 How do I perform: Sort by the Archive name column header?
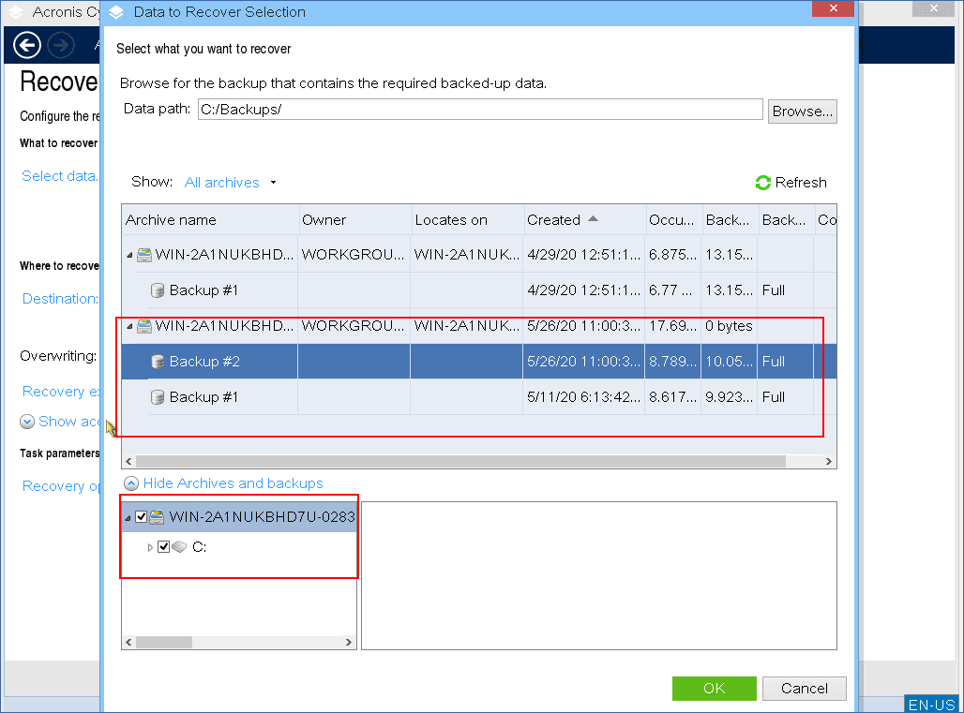click(171, 220)
